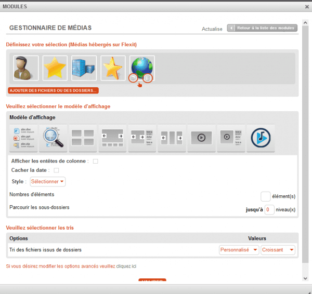This screenshot has height=294, width=312.
Task: Toggle the 'Cacher la date' checkbox
Action: tap(56, 170)
